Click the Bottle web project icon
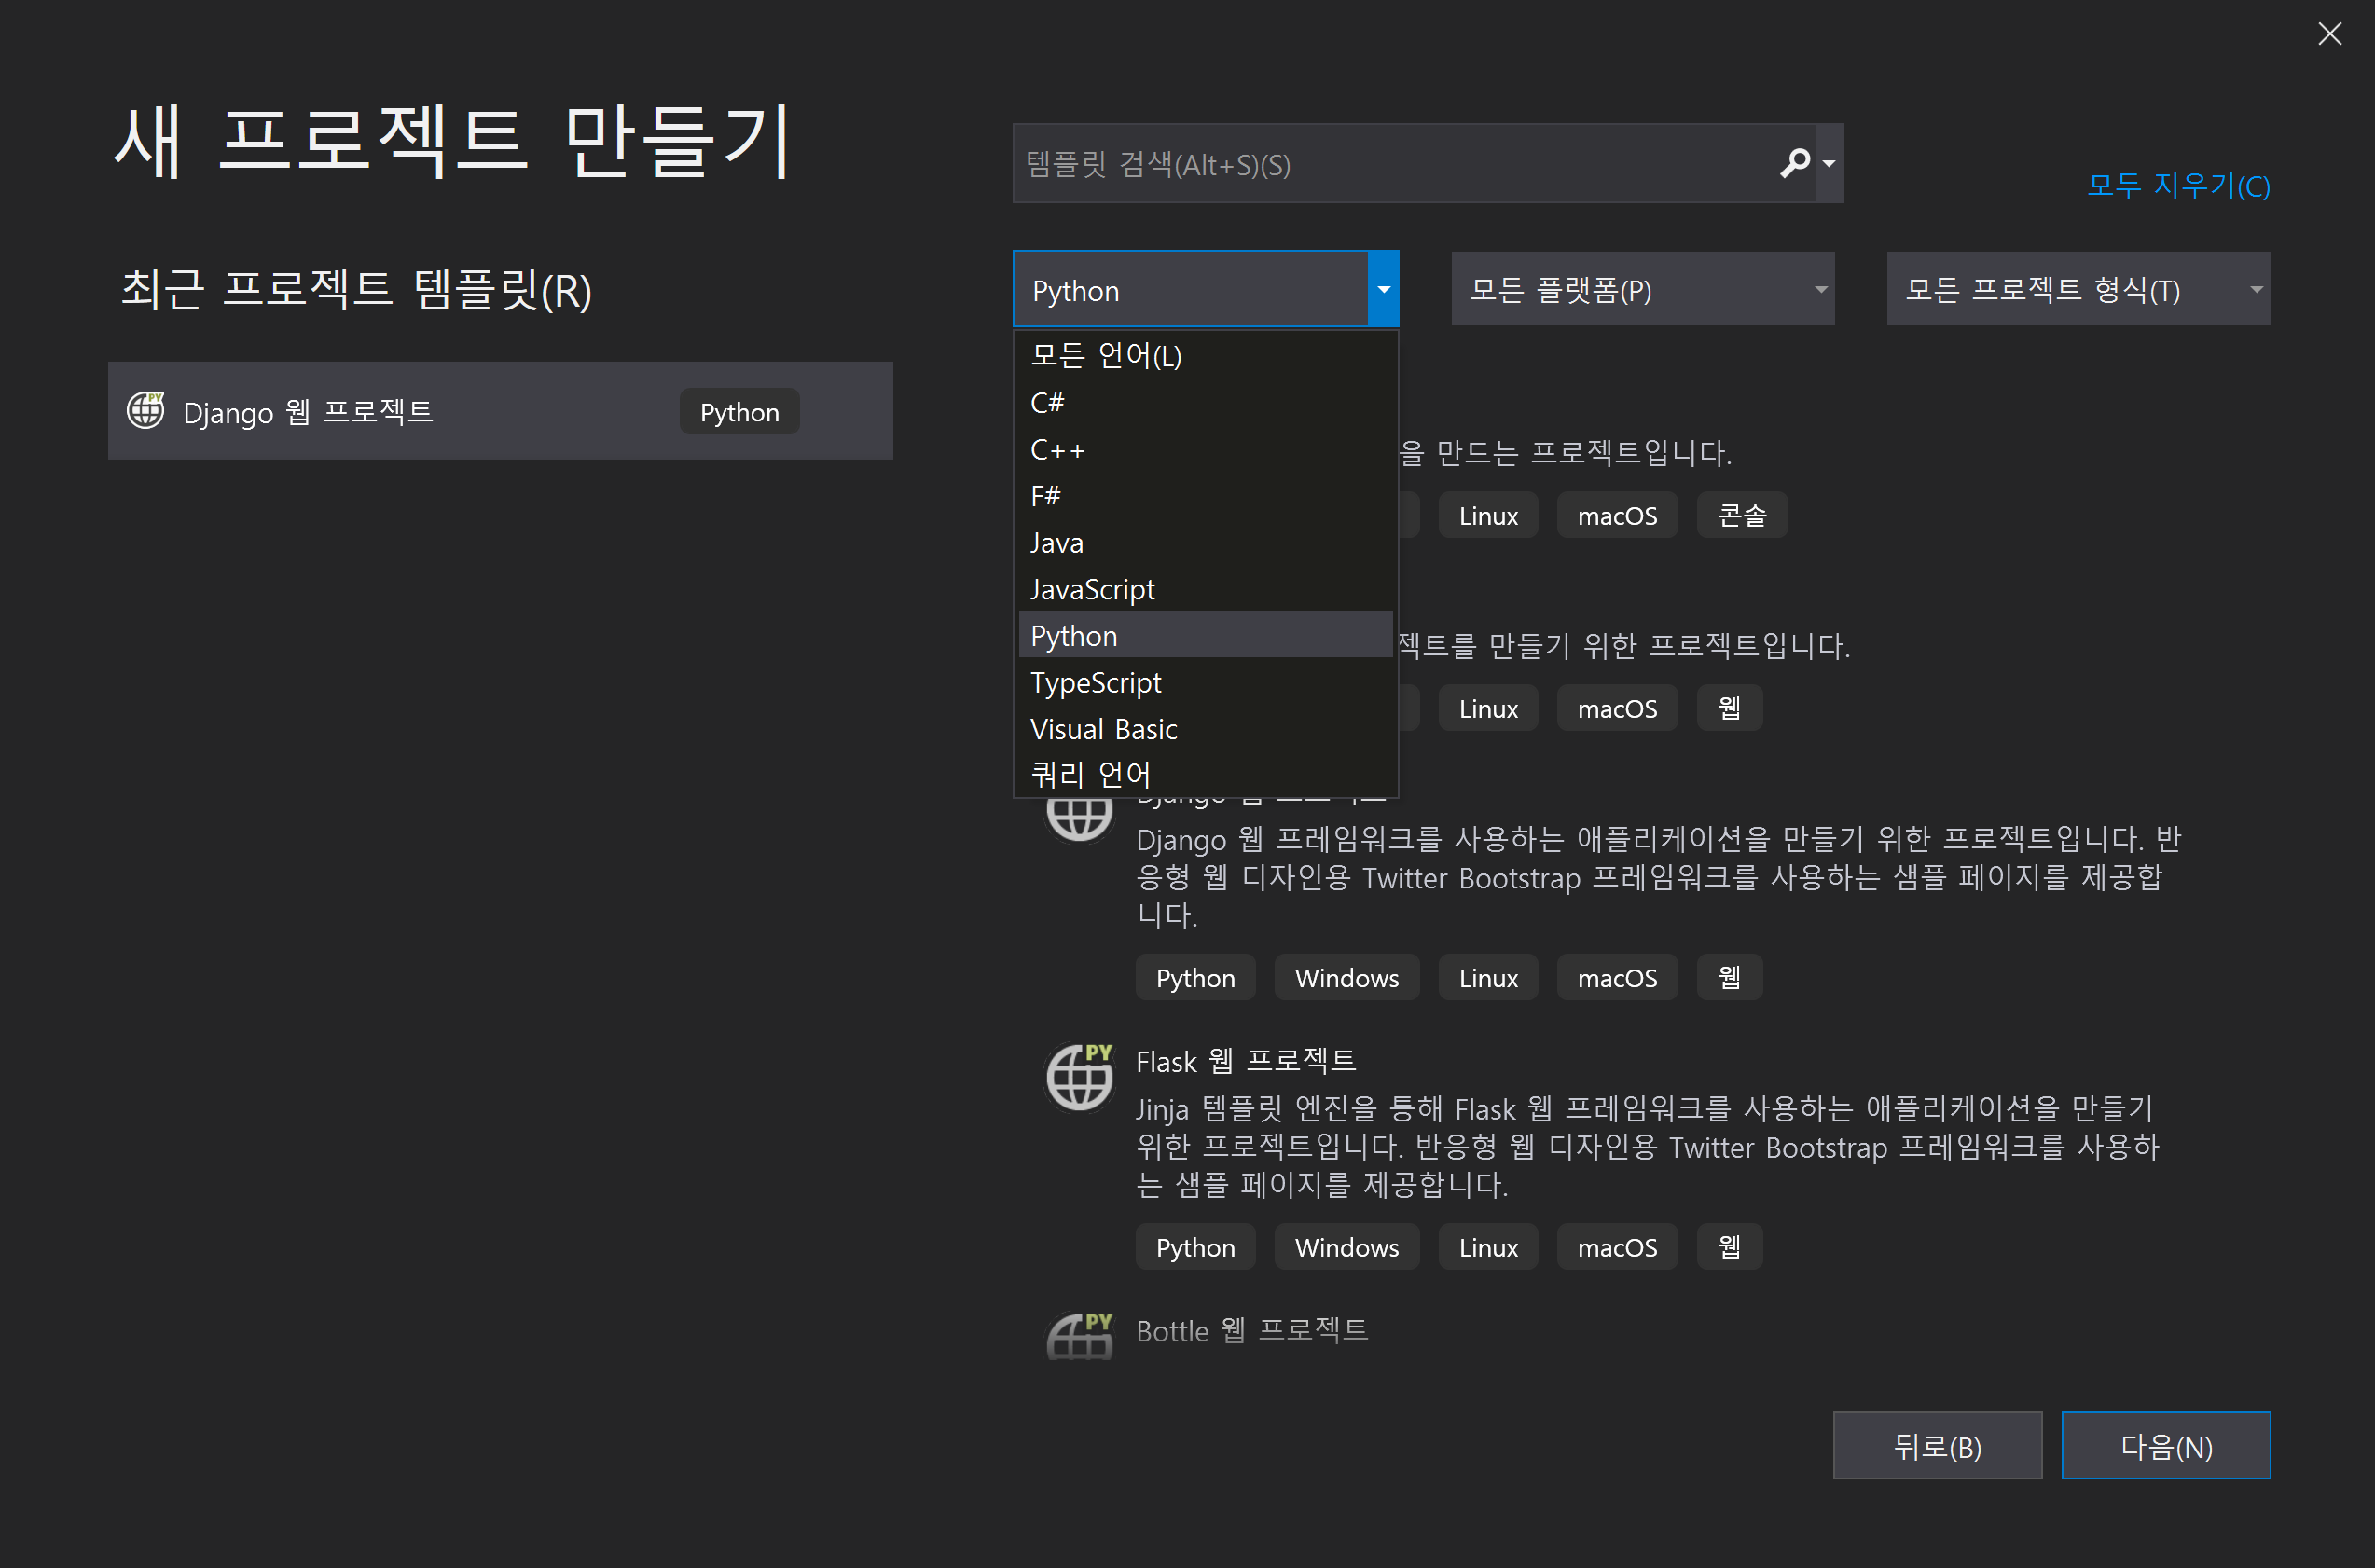 click(x=1079, y=1337)
